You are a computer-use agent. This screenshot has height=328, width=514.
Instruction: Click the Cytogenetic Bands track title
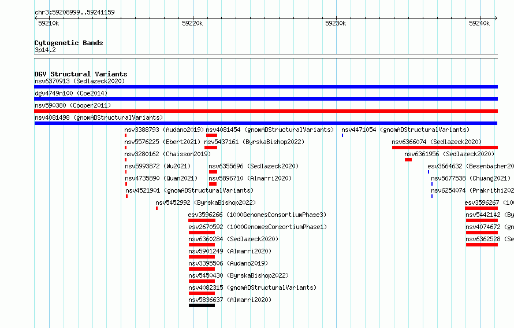[x=69, y=43]
